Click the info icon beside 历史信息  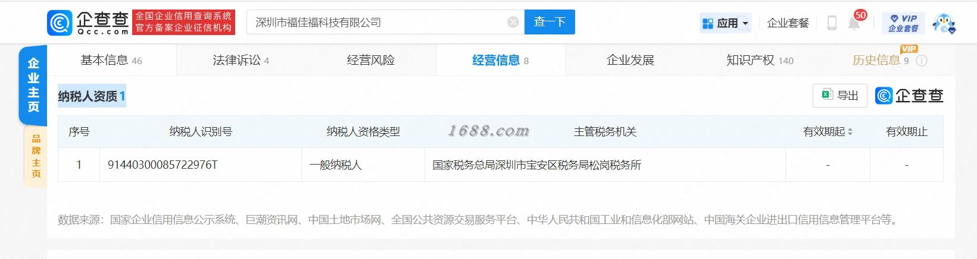[x=922, y=61]
